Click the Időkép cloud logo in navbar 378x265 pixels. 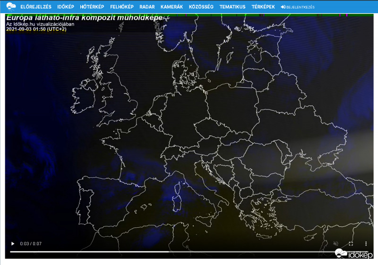pyautogui.click(x=11, y=7)
